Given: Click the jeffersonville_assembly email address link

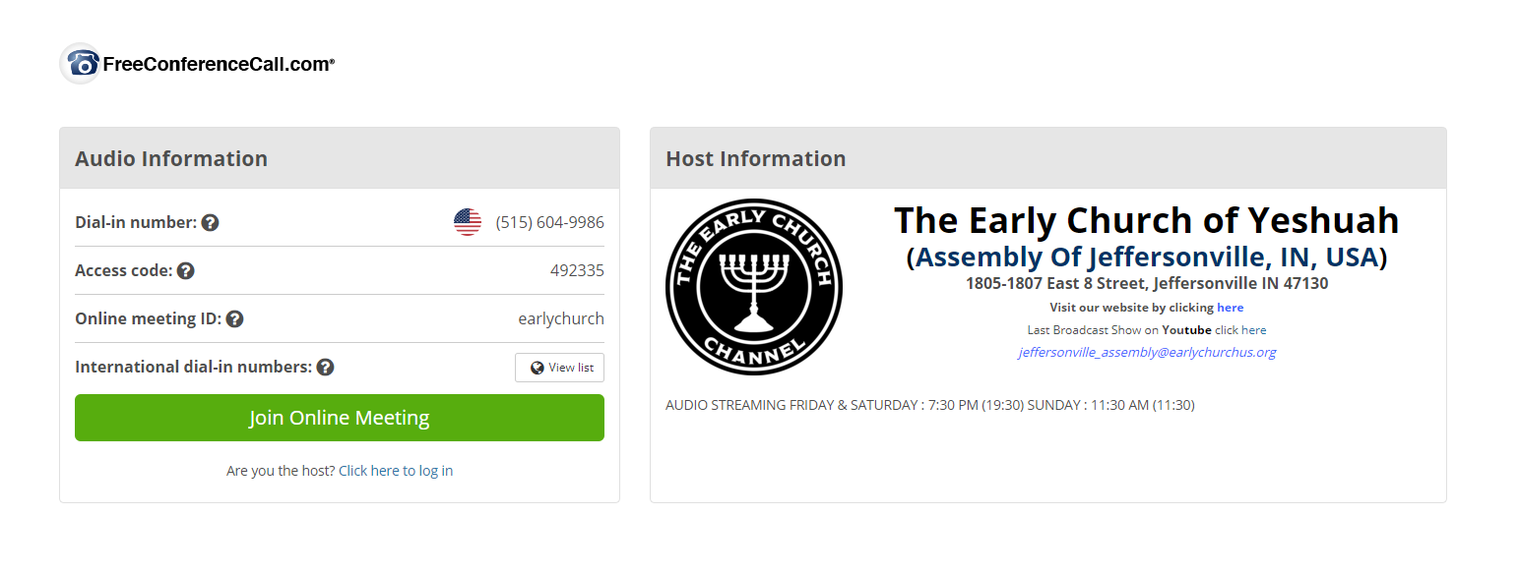Looking at the screenshot, I should [x=1147, y=352].
